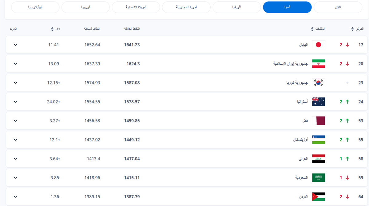
Task: Click the Uzbekistan flag icon
Action: click(318, 140)
